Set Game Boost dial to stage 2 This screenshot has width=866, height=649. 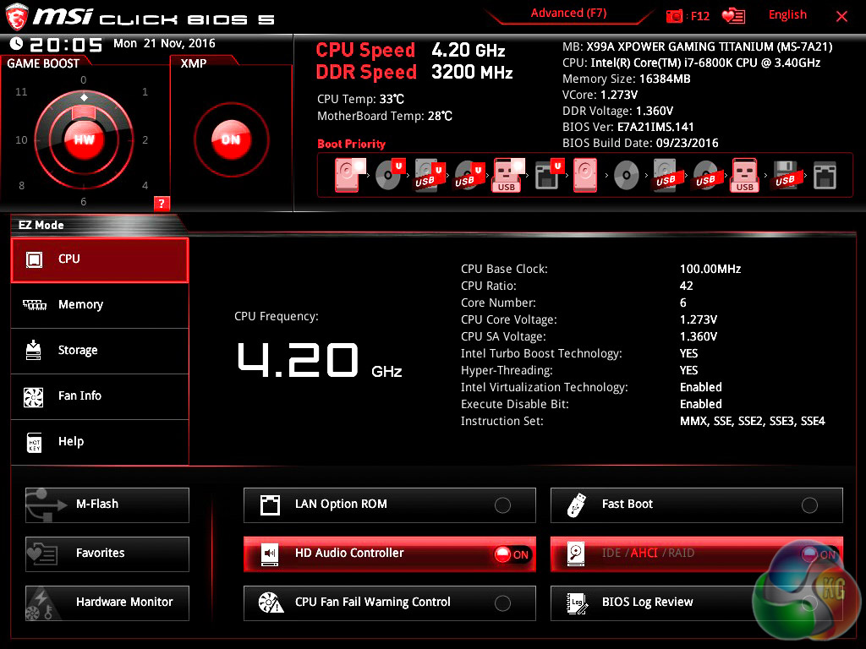pos(145,139)
